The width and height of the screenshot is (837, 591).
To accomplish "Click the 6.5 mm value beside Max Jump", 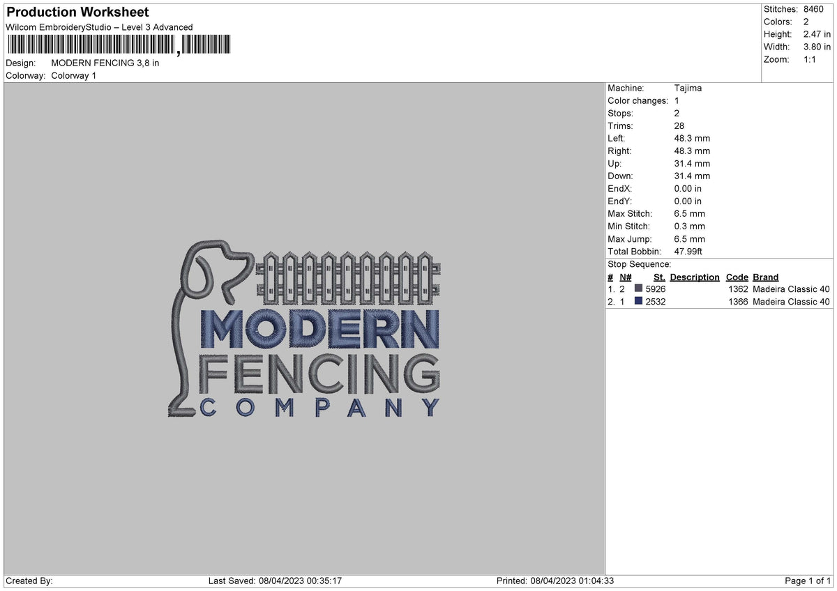I will coord(689,238).
